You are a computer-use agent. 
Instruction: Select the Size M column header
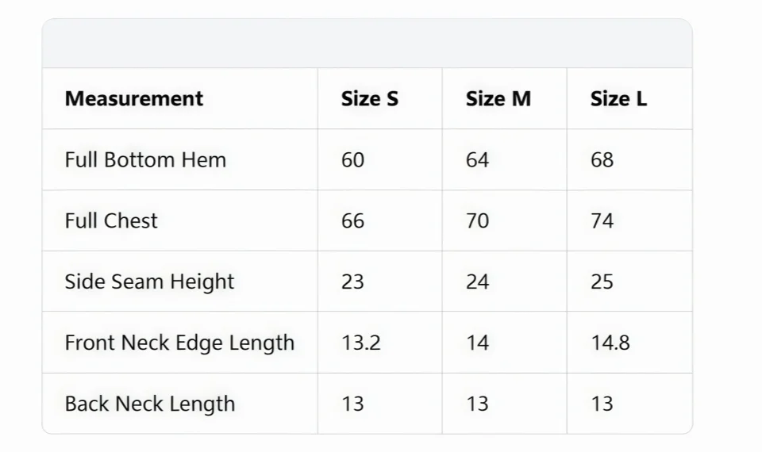[498, 99]
